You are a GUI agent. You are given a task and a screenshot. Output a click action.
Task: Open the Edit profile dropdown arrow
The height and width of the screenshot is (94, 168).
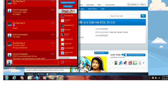coord(107,53)
